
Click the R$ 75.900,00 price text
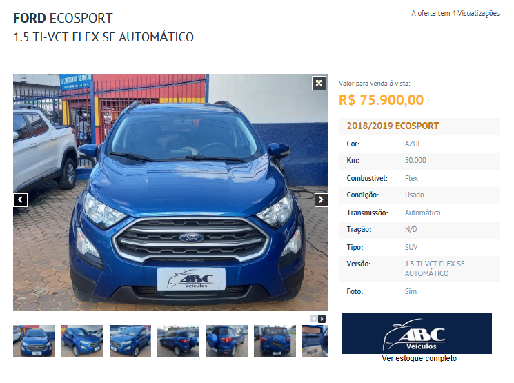point(382,99)
